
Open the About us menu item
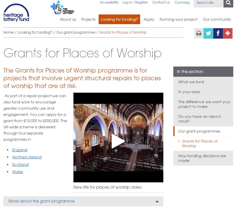(x=68, y=19)
